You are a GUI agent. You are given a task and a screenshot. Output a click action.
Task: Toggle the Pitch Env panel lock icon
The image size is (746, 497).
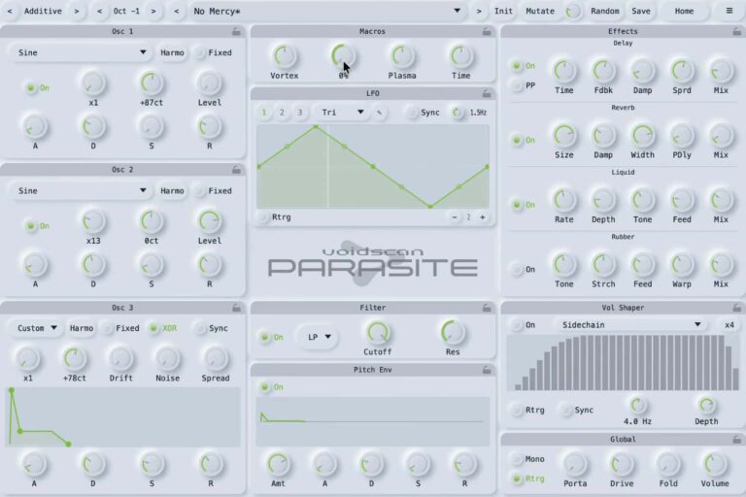tap(487, 370)
